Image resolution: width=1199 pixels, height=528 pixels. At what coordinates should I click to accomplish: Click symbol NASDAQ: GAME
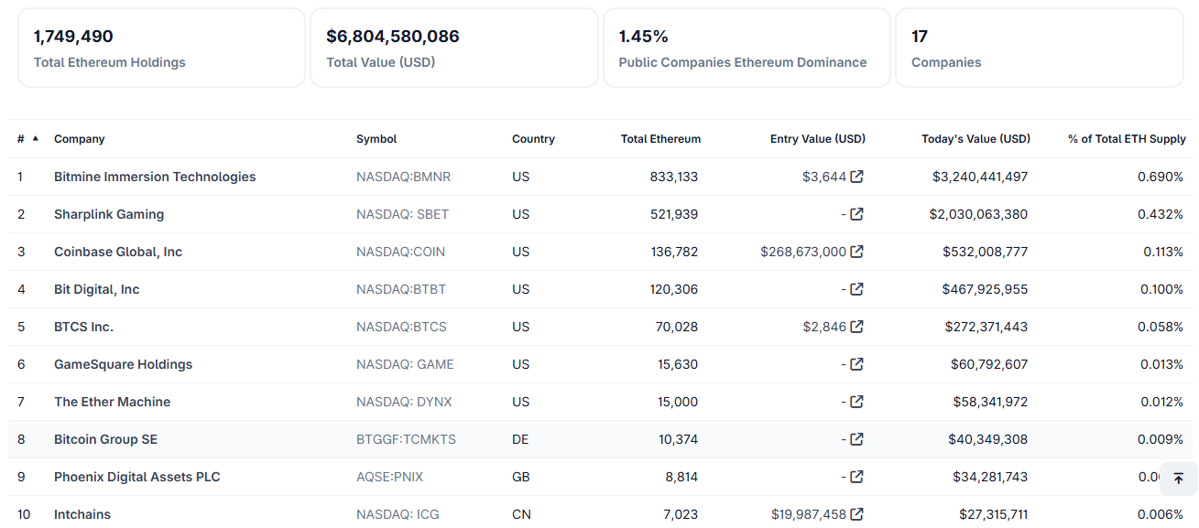pos(405,364)
